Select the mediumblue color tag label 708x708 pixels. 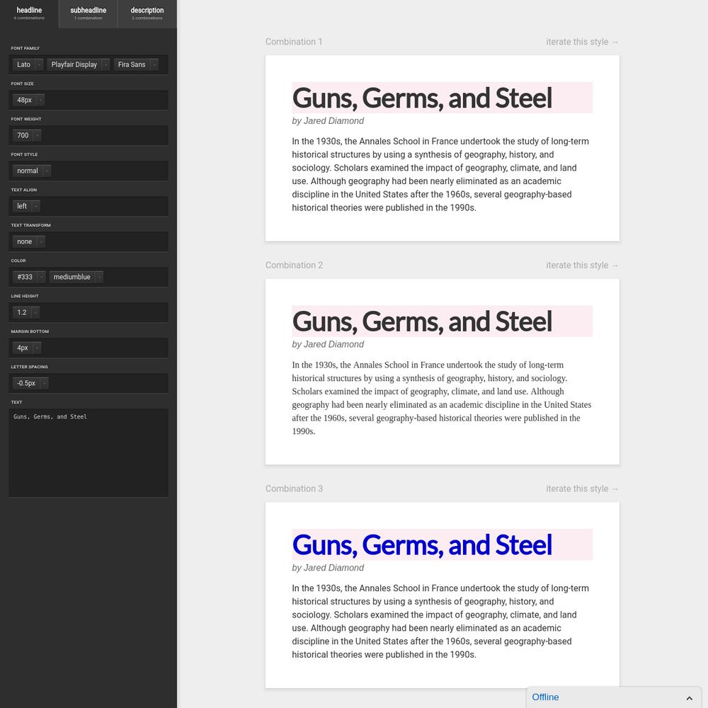pyautogui.click(x=72, y=277)
